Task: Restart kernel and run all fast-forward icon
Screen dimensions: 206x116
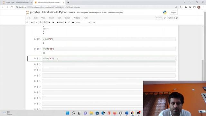Action: click(73, 23)
